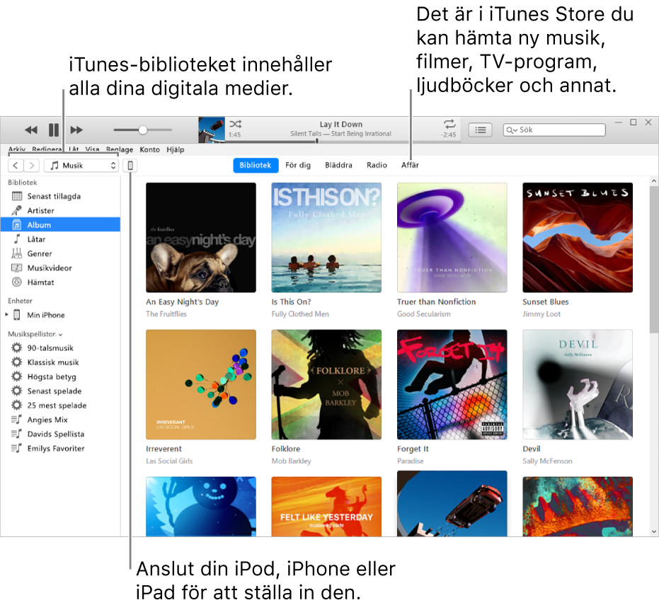Pause the currently playing song
Screen dimensions: 659x610
(x=54, y=130)
